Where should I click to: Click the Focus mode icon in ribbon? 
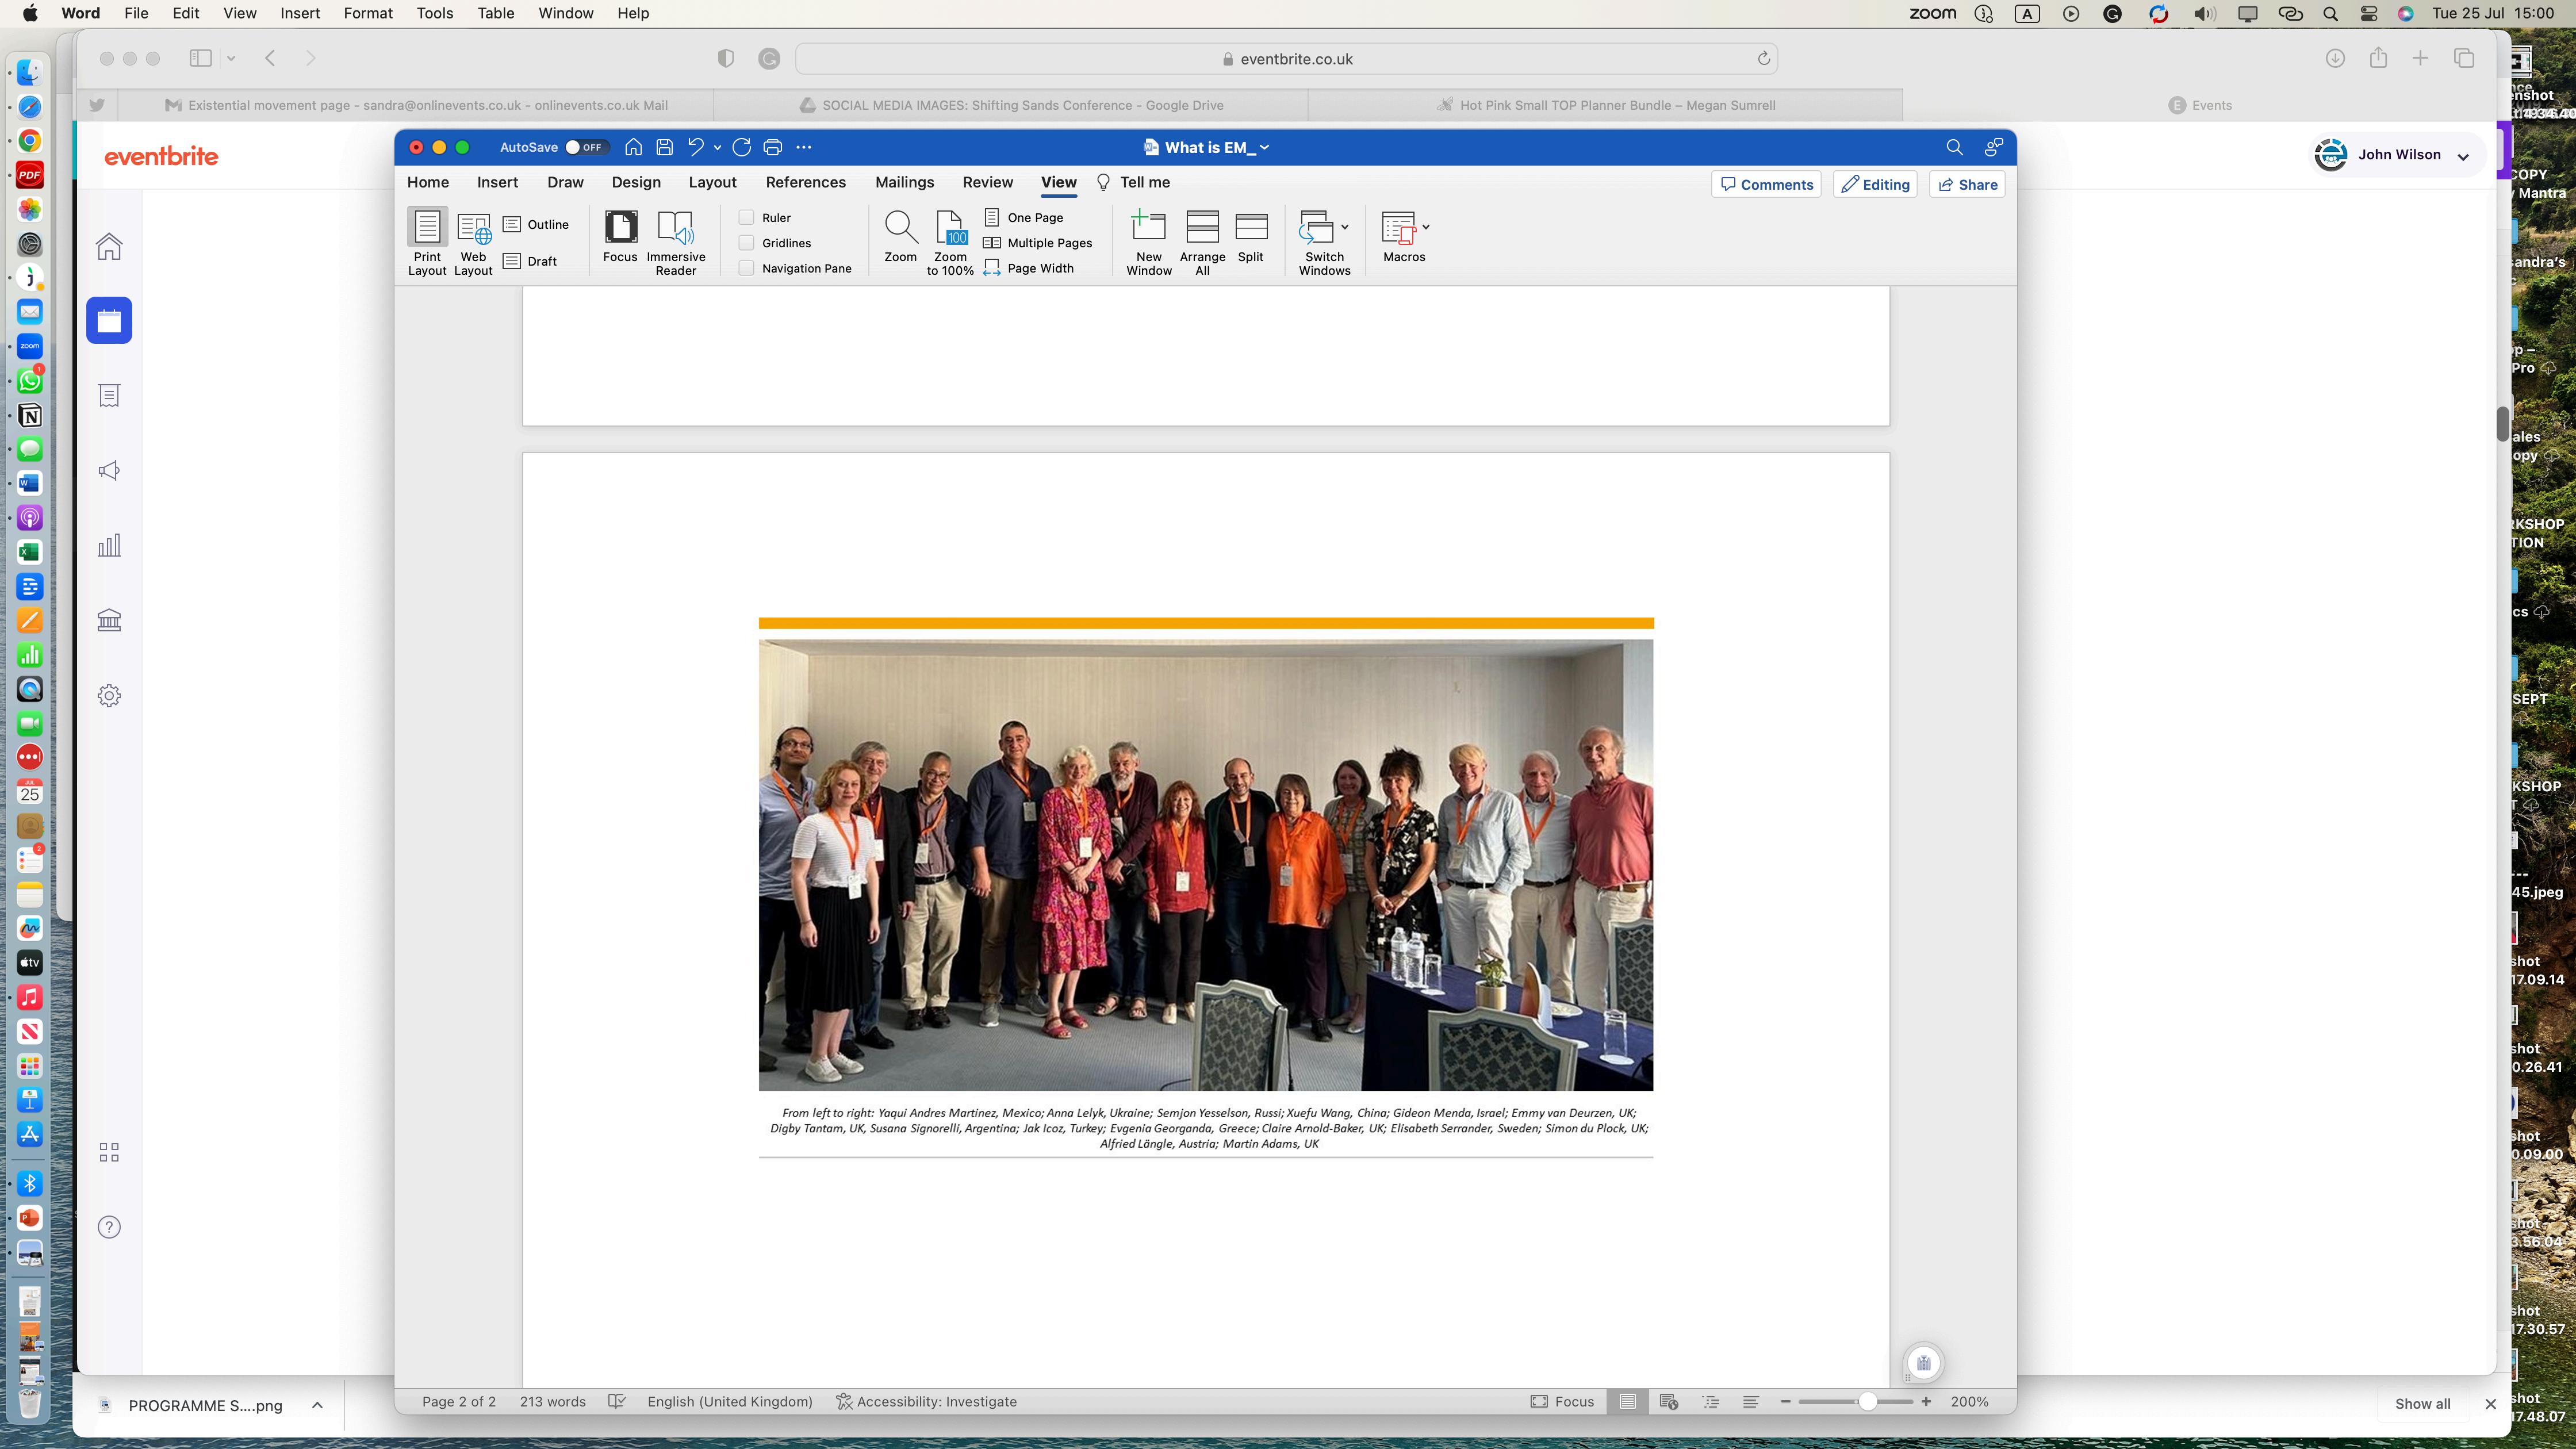pyautogui.click(x=620, y=227)
